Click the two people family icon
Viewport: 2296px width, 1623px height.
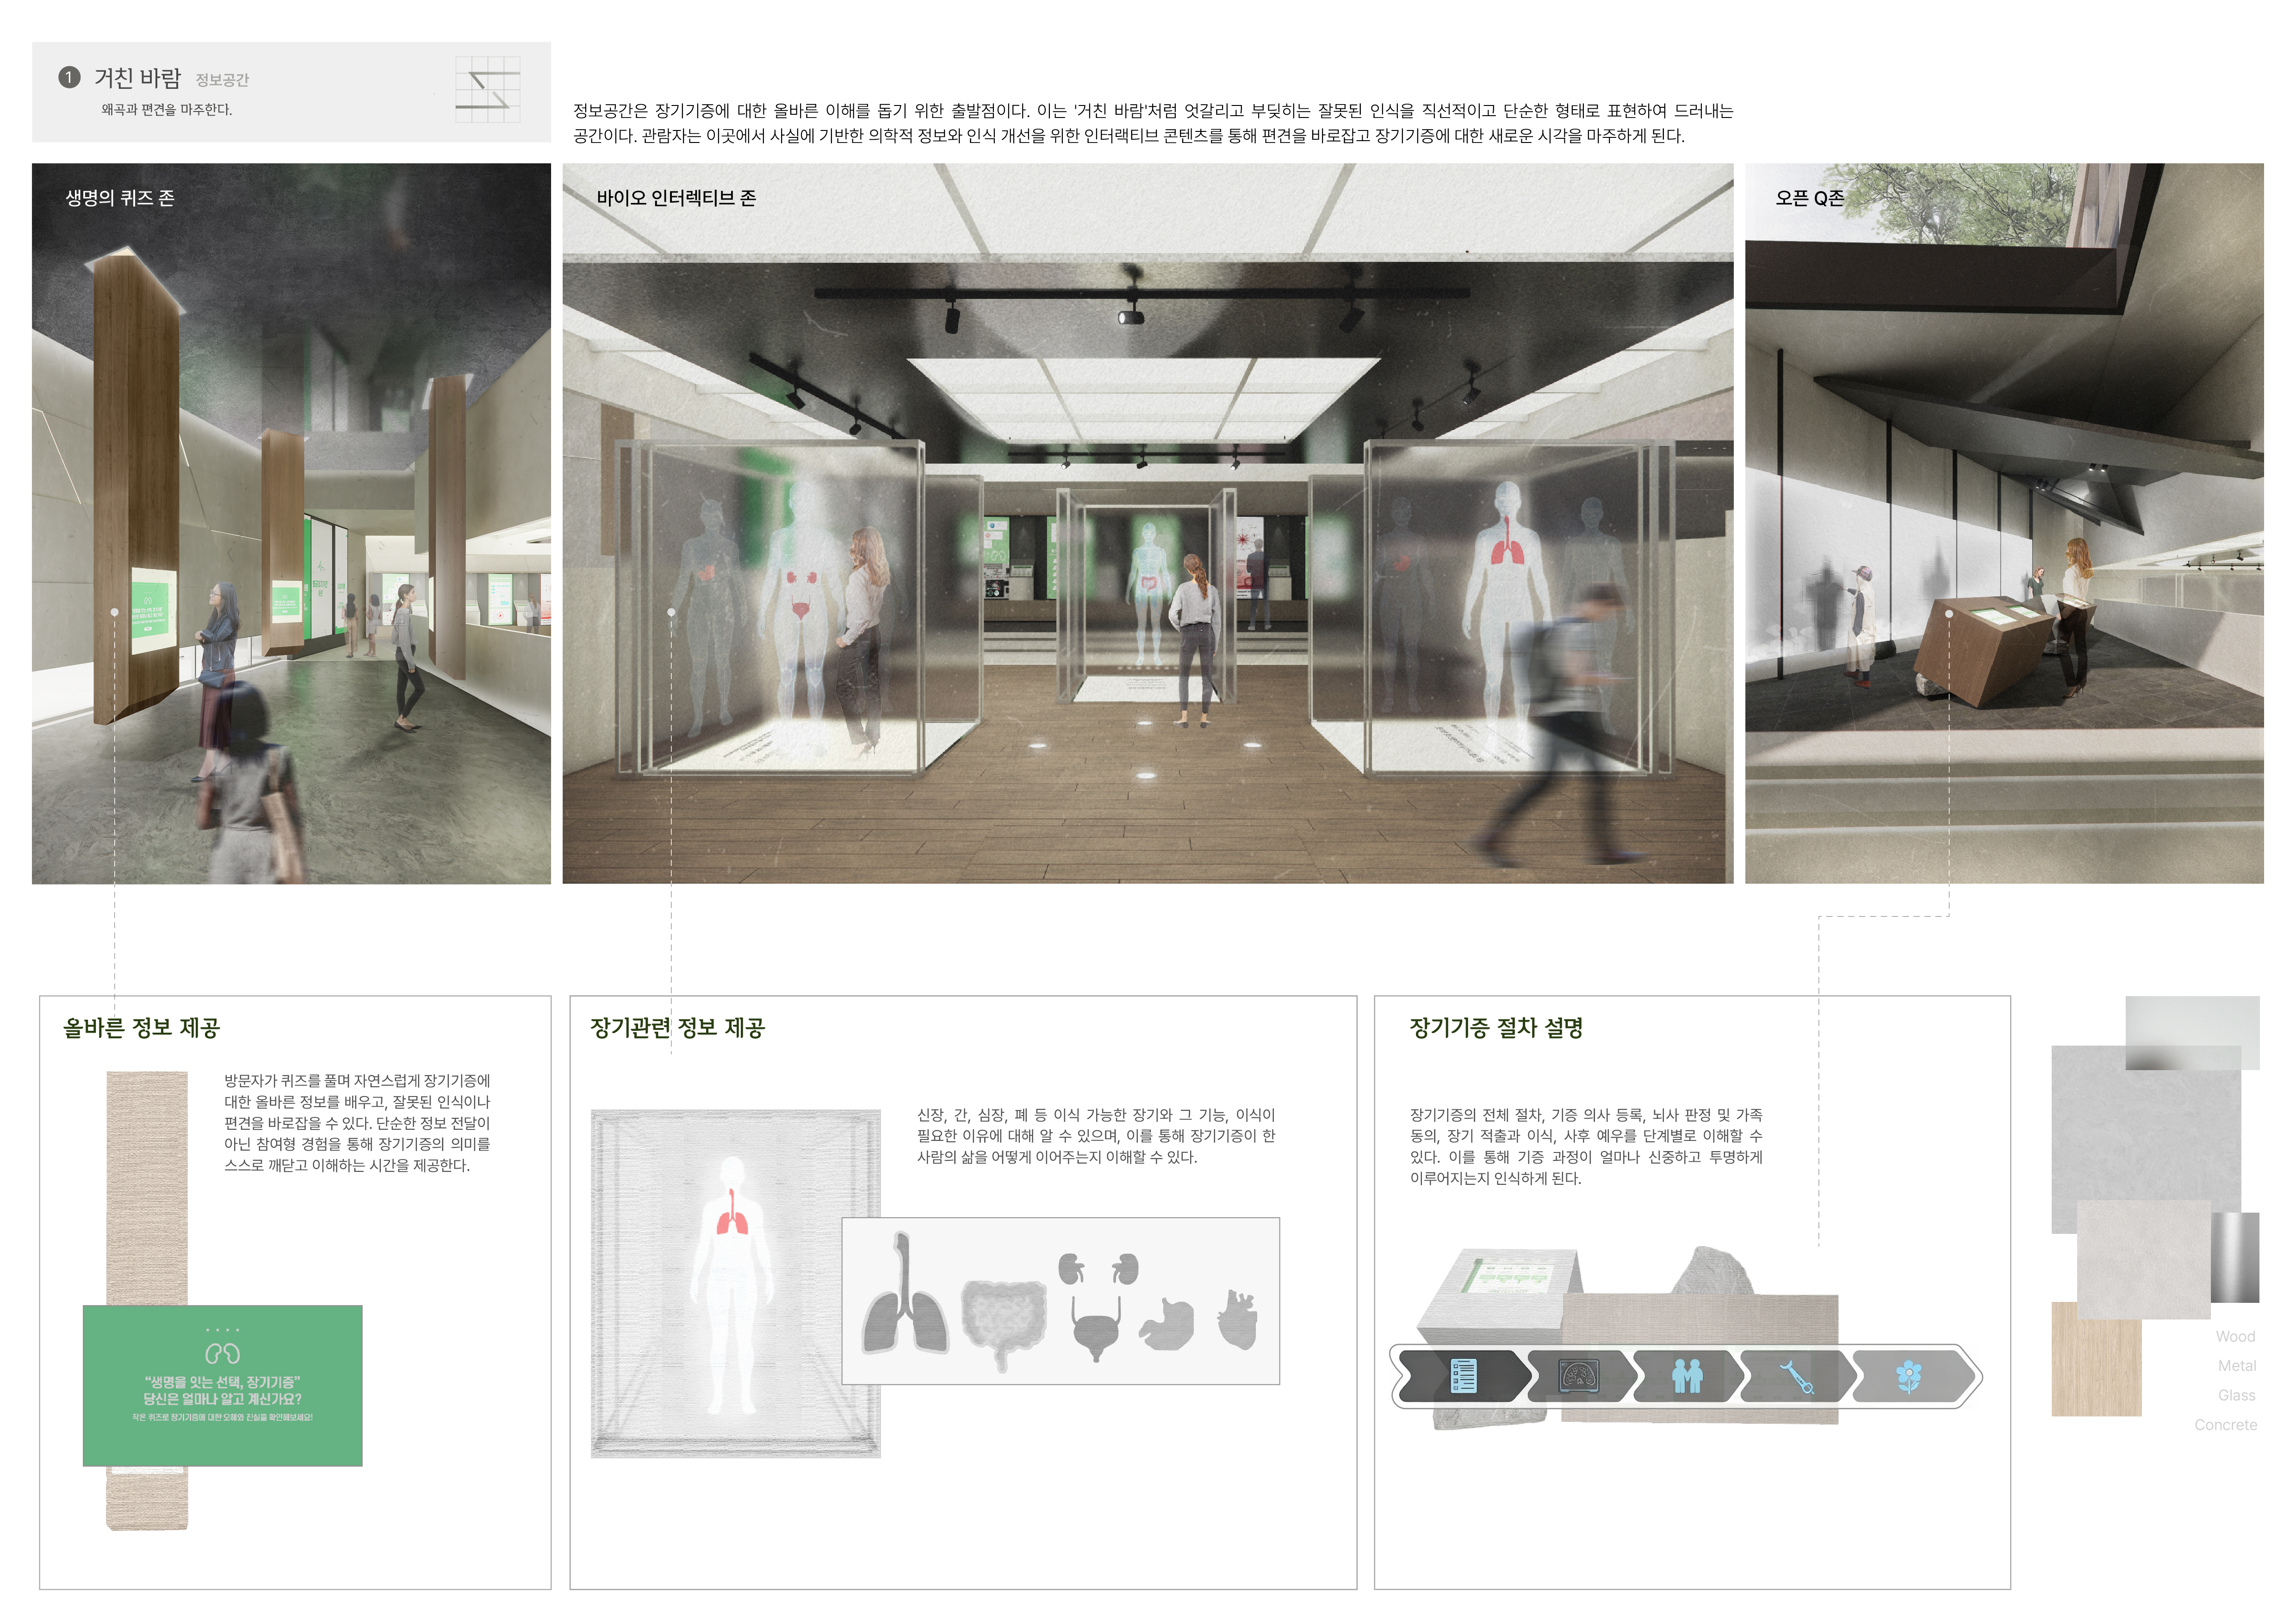[1687, 1376]
